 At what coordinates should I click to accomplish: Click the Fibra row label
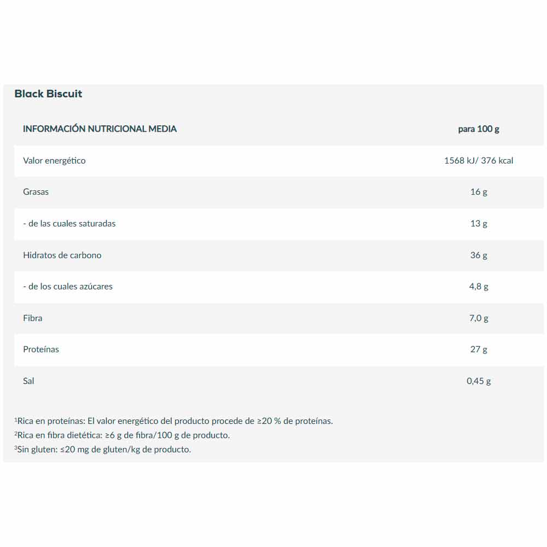(x=32, y=318)
